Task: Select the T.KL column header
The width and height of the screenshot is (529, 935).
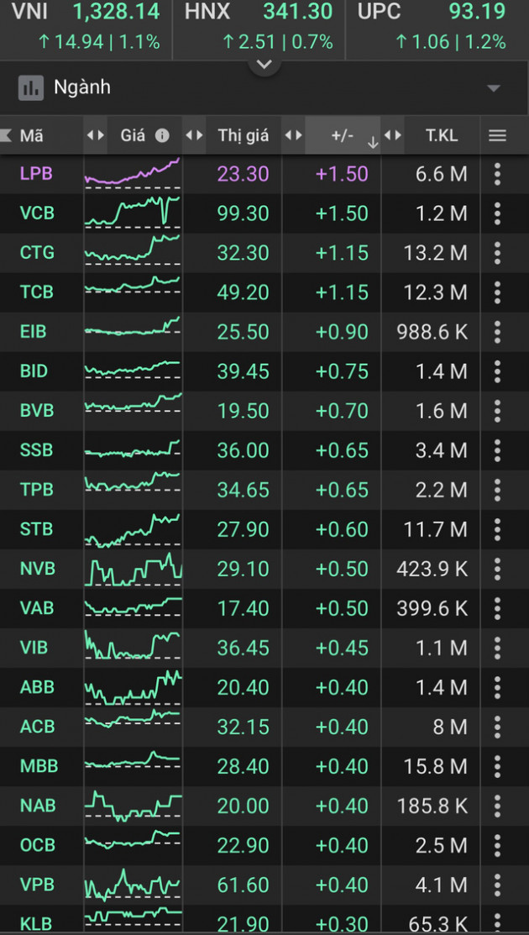Action: coord(442,136)
